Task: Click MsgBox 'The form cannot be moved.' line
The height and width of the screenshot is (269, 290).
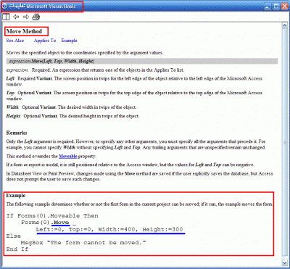Action: click(x=83, y=243)
